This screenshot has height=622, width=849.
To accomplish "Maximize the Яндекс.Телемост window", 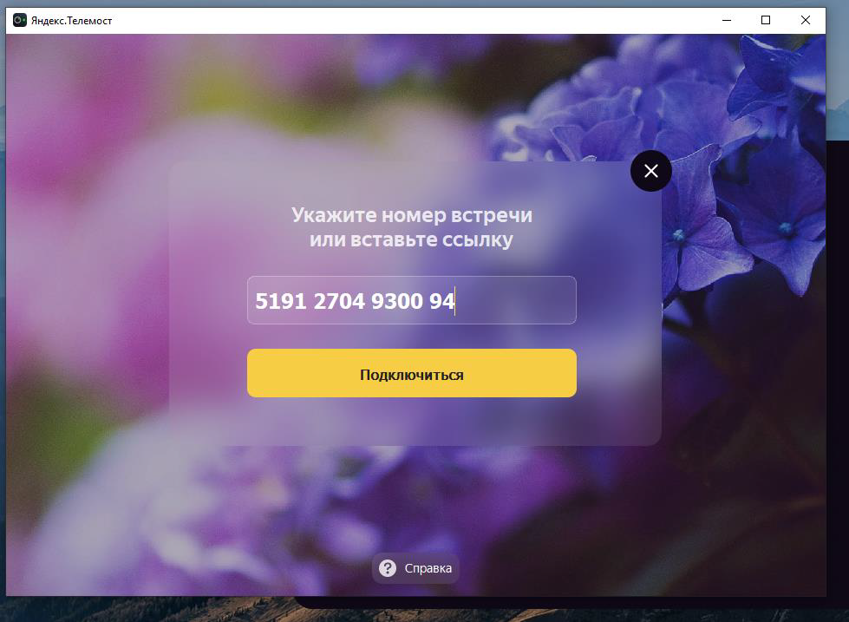I will [766, 20].
